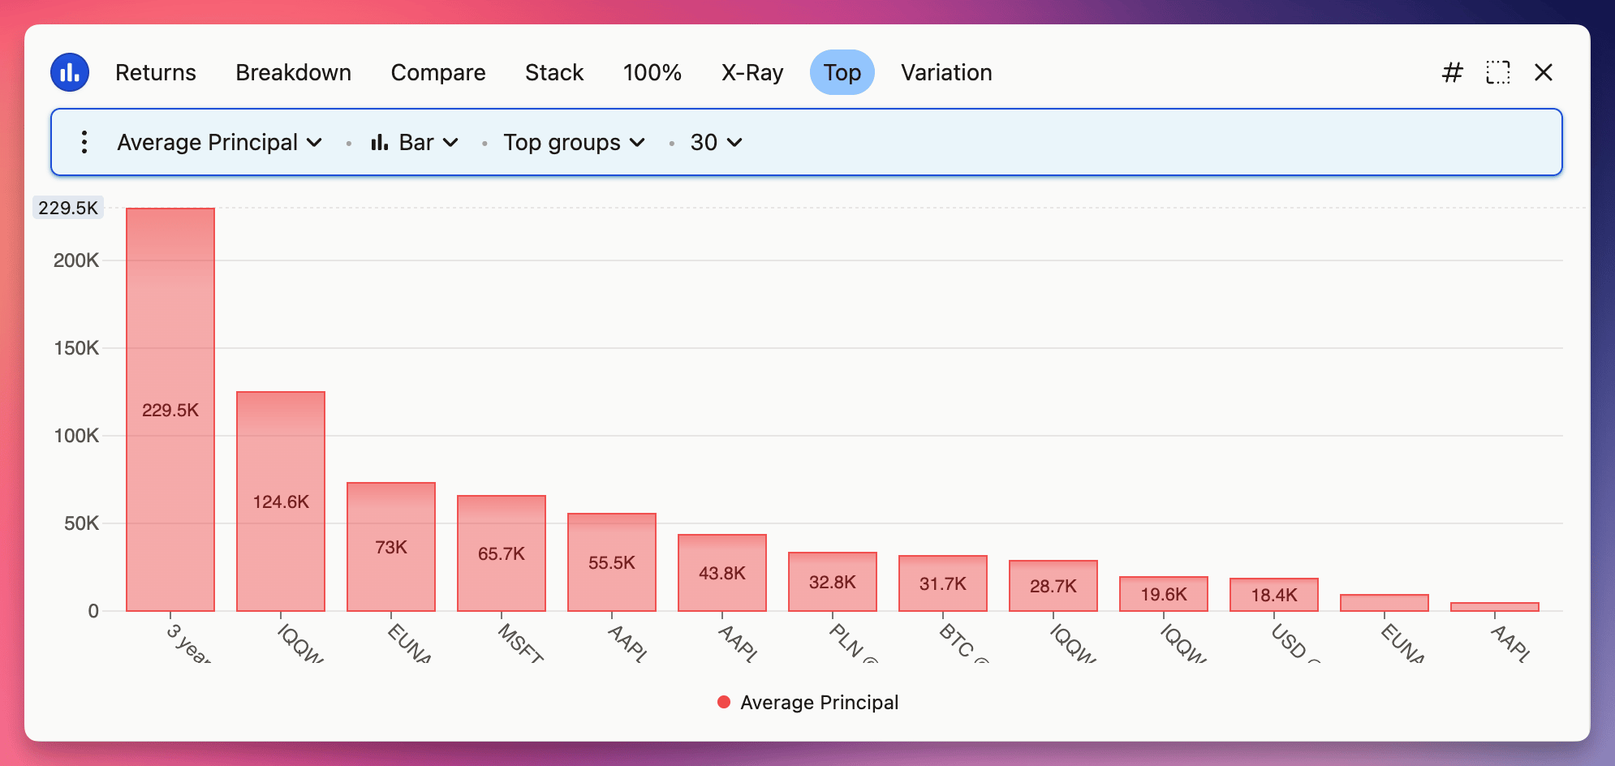Select the highlighted Top tab
Image resolution: width=1615 pixels, height=766 pixels.
pos(842,72)
